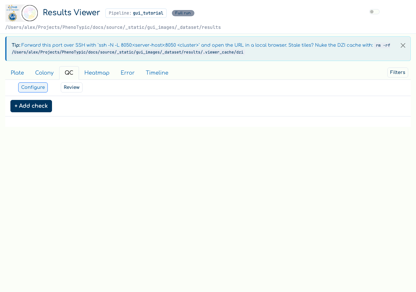Switch to the Plate tab
The image size is (416, 292).
(x=17, y=73)
